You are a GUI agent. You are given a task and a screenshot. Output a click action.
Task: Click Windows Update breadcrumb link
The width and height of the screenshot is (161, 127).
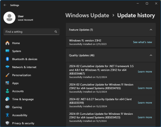tap(87, 15)
